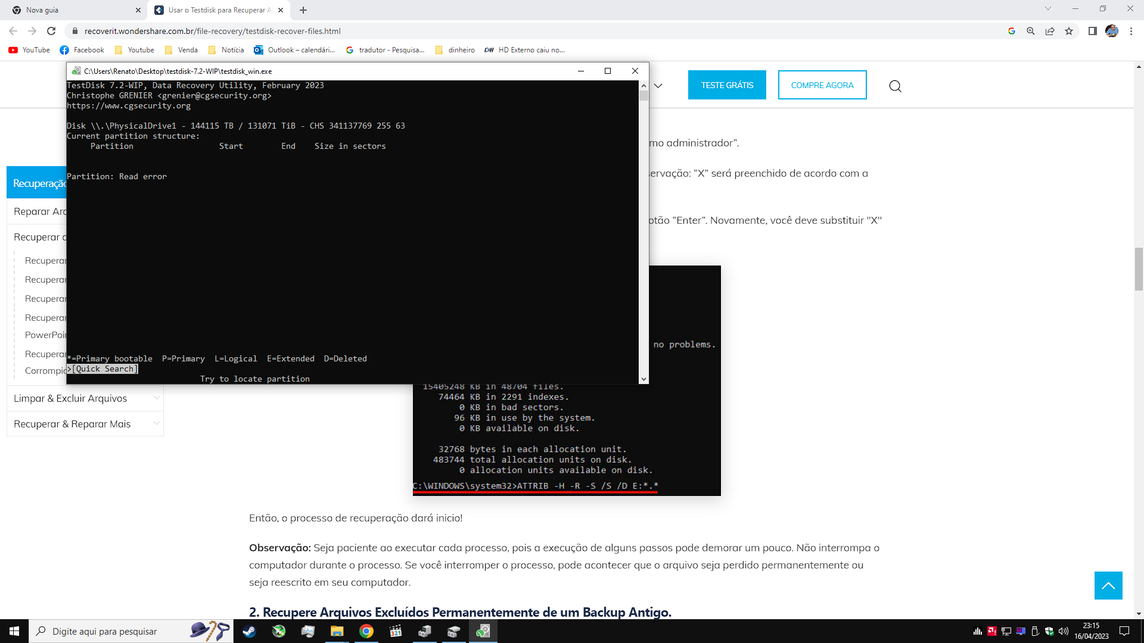
Task: Open the website search magnifier icon
Action: (x=895, y=86)
